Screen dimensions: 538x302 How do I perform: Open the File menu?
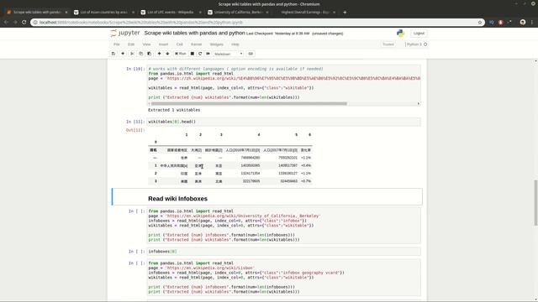click(117, 44)
